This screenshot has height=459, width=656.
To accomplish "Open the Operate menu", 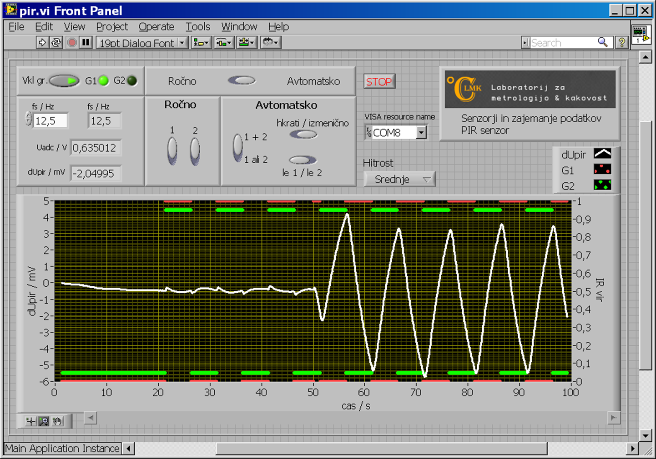I will [x=156, y=27].
